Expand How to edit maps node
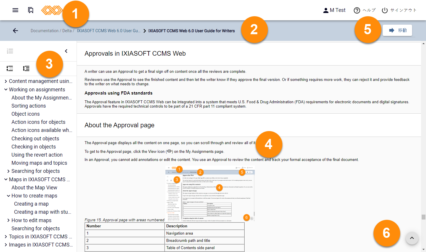 pos(8,220)
